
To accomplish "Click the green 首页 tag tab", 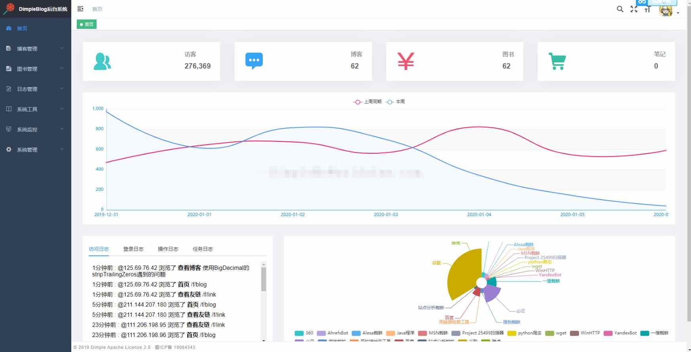I will [87, 24].
